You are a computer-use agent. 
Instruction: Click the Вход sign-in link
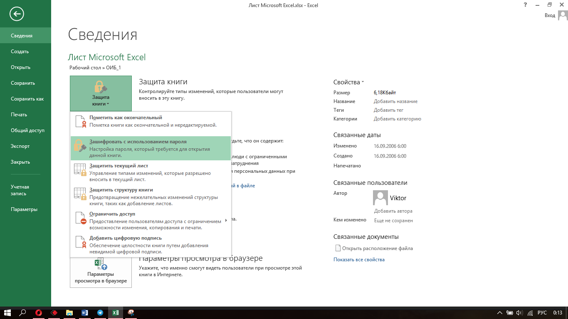click(550, 15)
